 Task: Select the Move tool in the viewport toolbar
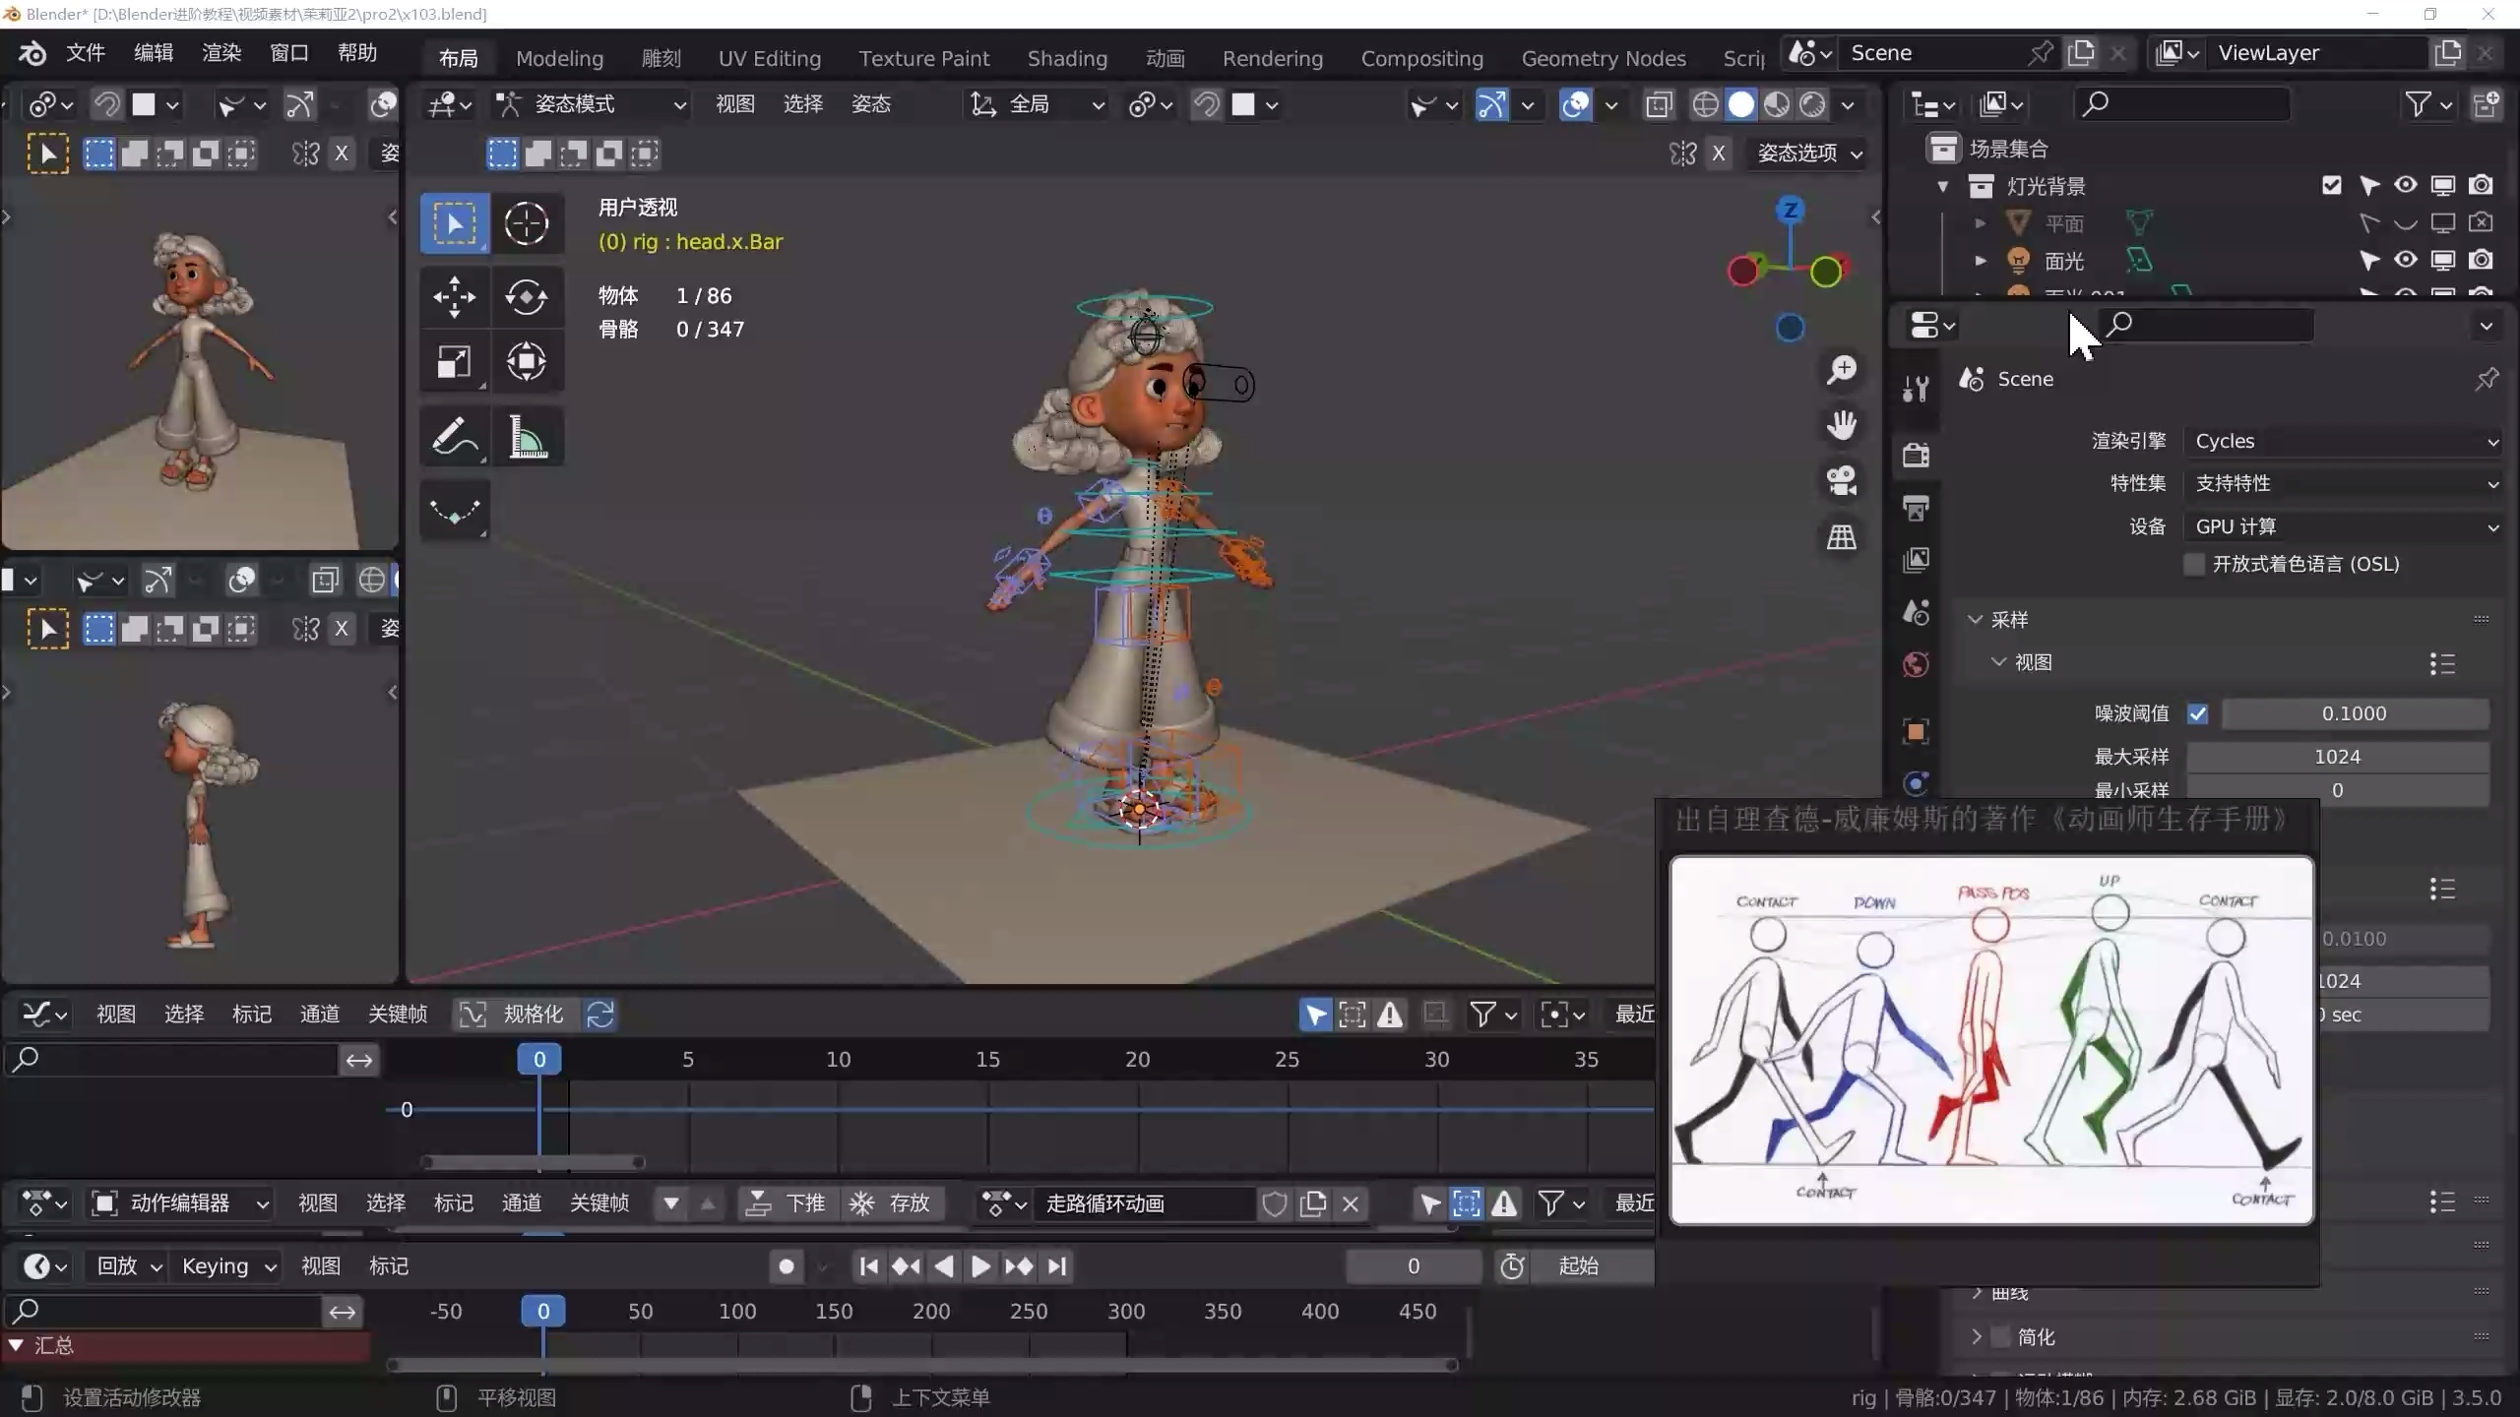(455, 297)
